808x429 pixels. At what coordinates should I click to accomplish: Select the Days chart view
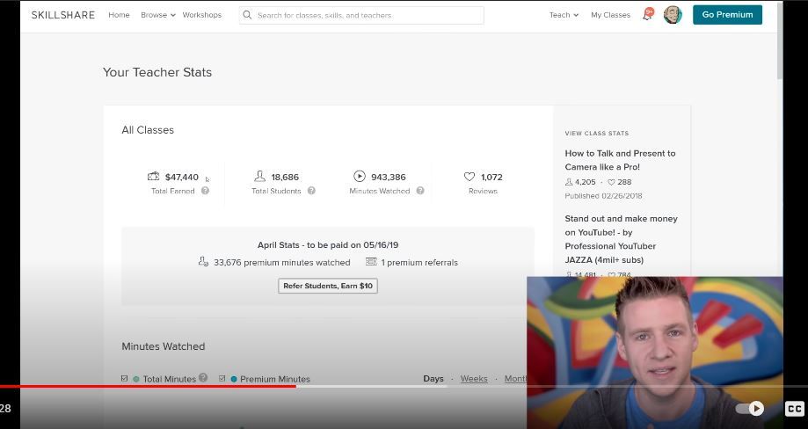433,379
